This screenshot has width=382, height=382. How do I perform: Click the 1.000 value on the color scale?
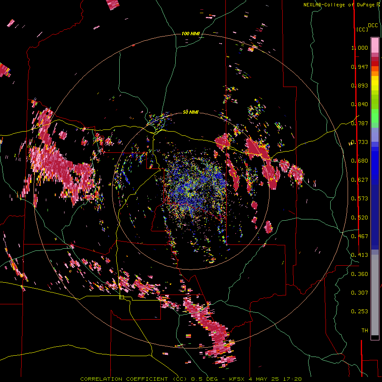click(360, 48)
